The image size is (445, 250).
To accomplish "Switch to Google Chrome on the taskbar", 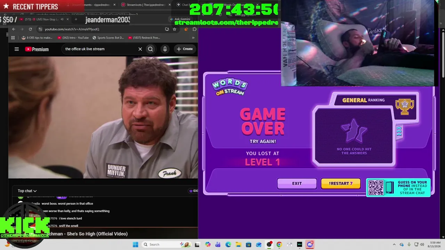I will click(279, 244).
